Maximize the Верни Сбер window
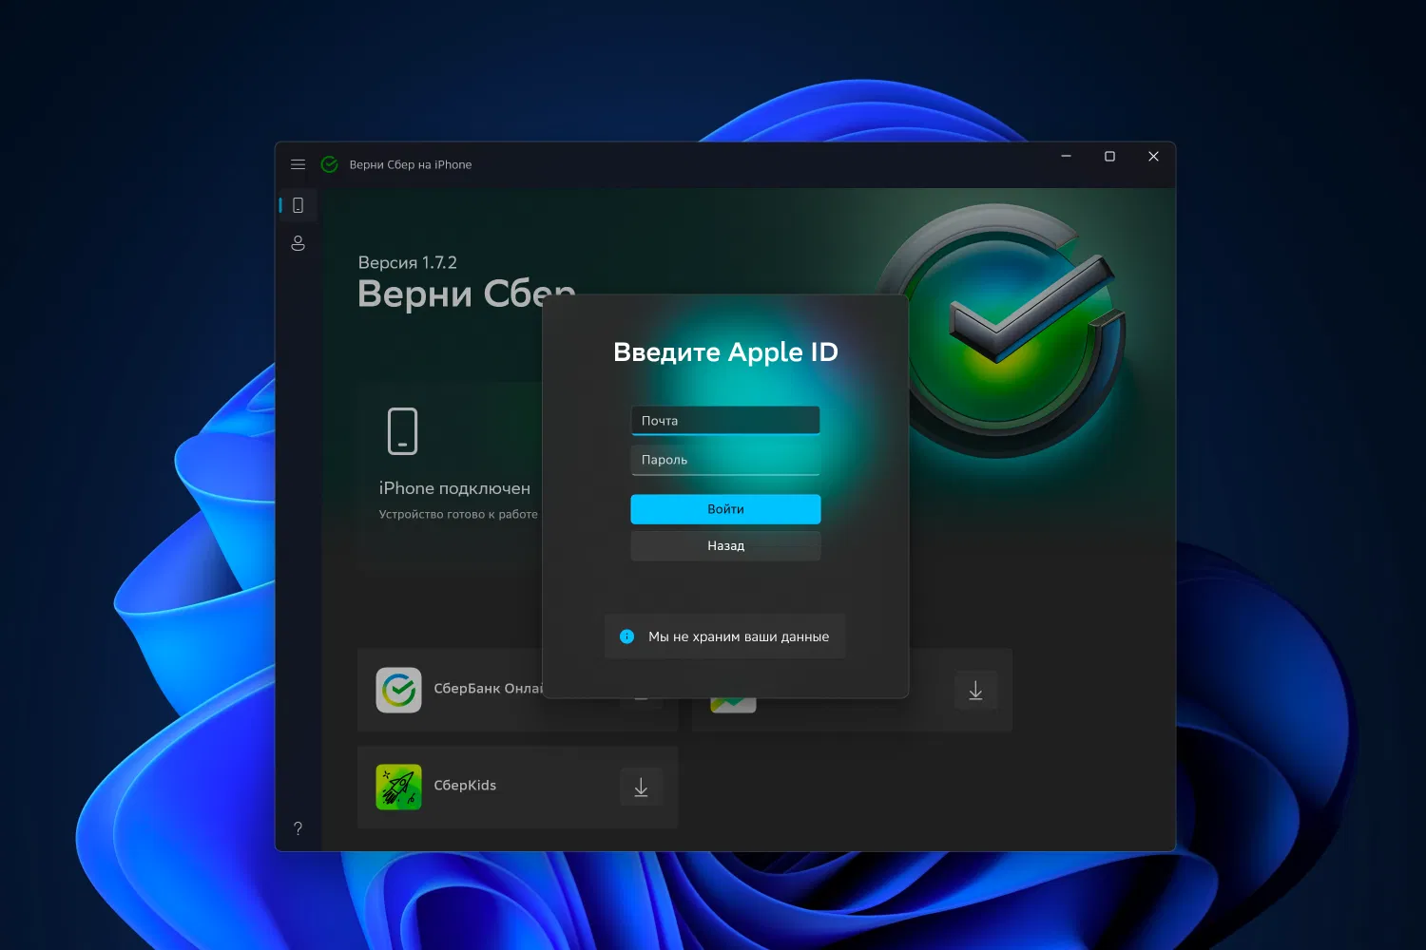The width and height of the screenshot is (1426, 950). pyautogui.click(x=1109, y=157)
